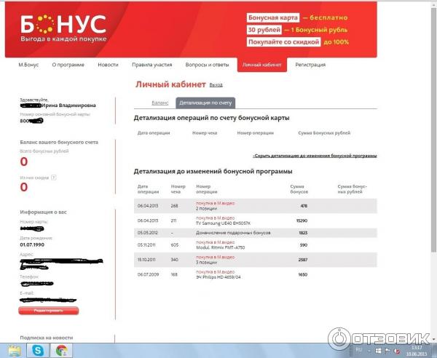The width and height of the screenshot is (437, 358).
Task: Switch to the Баланс tab
Action: (x=160, y=103)
